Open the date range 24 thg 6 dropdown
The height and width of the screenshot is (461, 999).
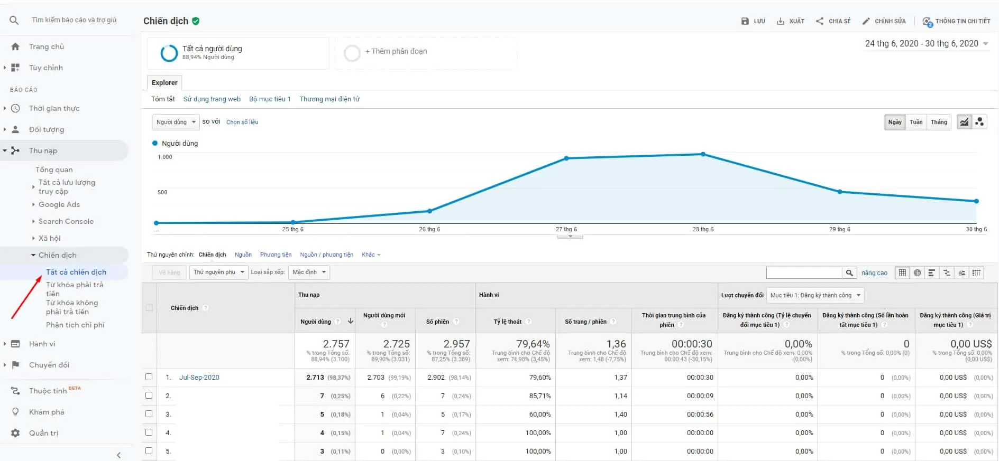click(927, 44)
